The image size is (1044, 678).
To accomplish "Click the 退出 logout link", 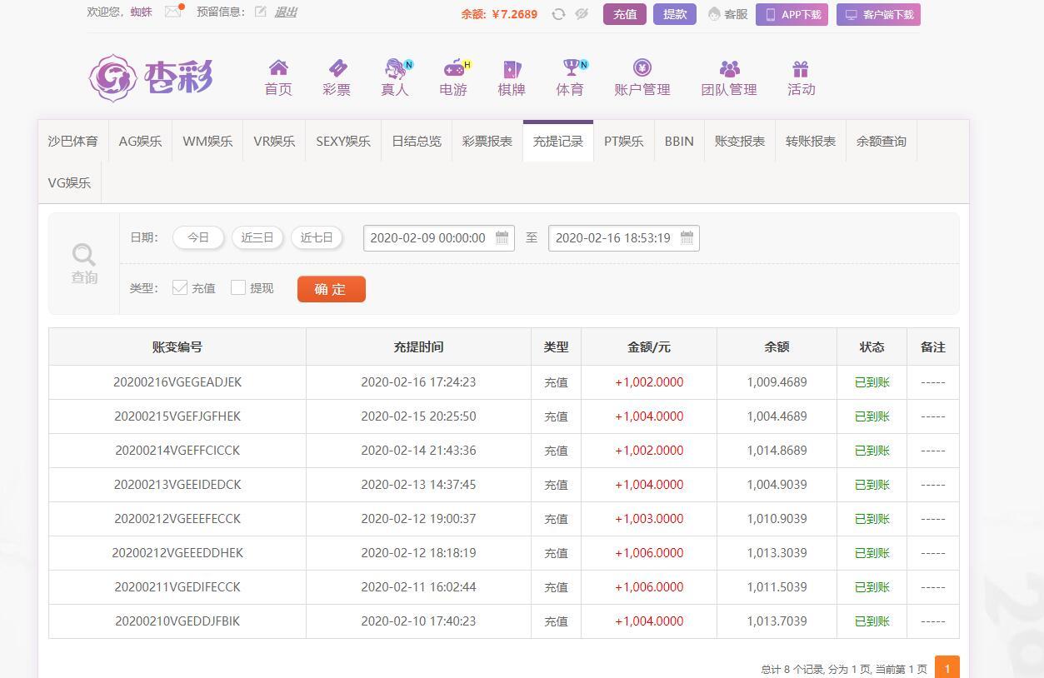I will pos(286,12).
